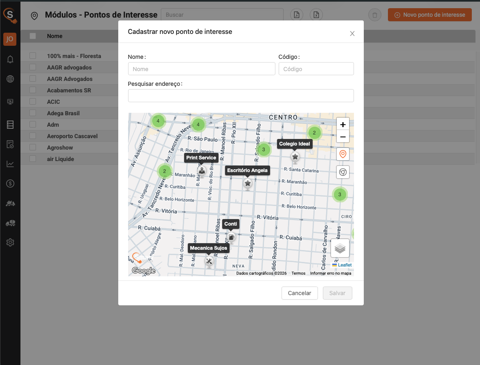Click the Print Service map label

201,158
